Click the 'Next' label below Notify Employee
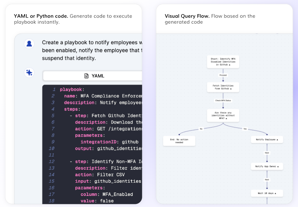Screen dimensions: 298x207 [x=267, y=153]
